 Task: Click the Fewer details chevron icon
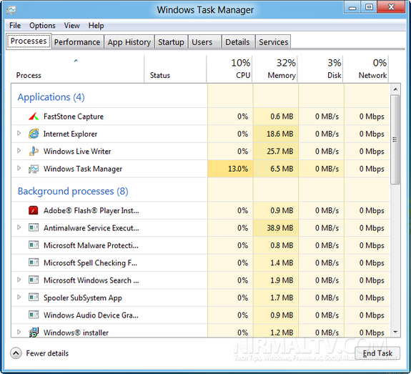click(x=16, y=353)
